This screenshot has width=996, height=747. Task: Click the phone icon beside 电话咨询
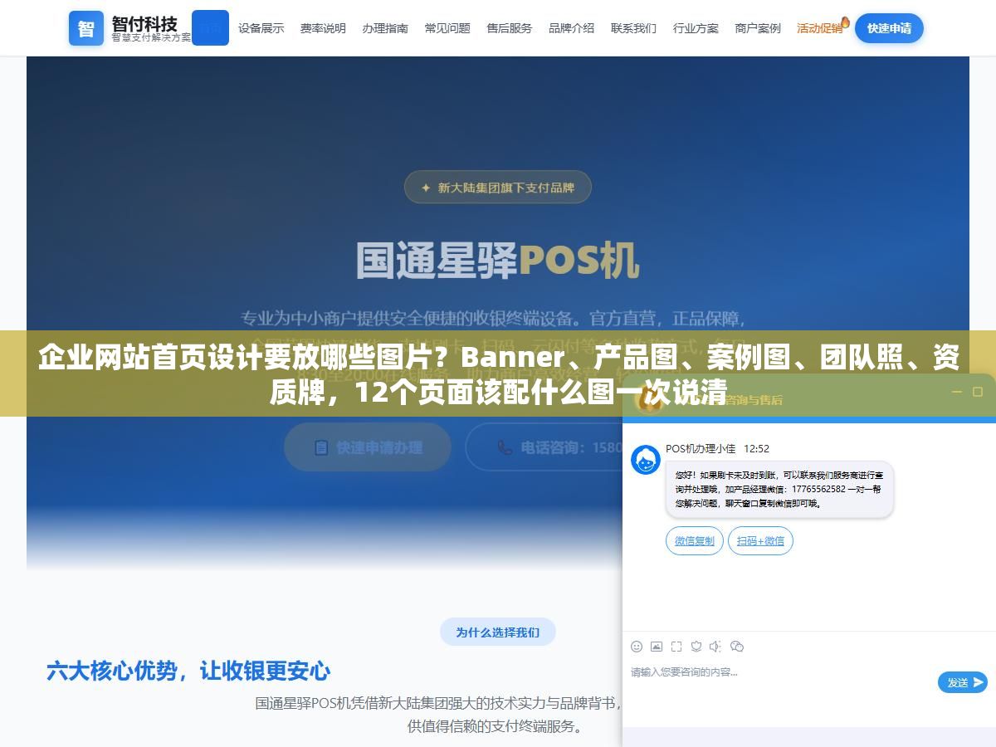pos(505,447)
